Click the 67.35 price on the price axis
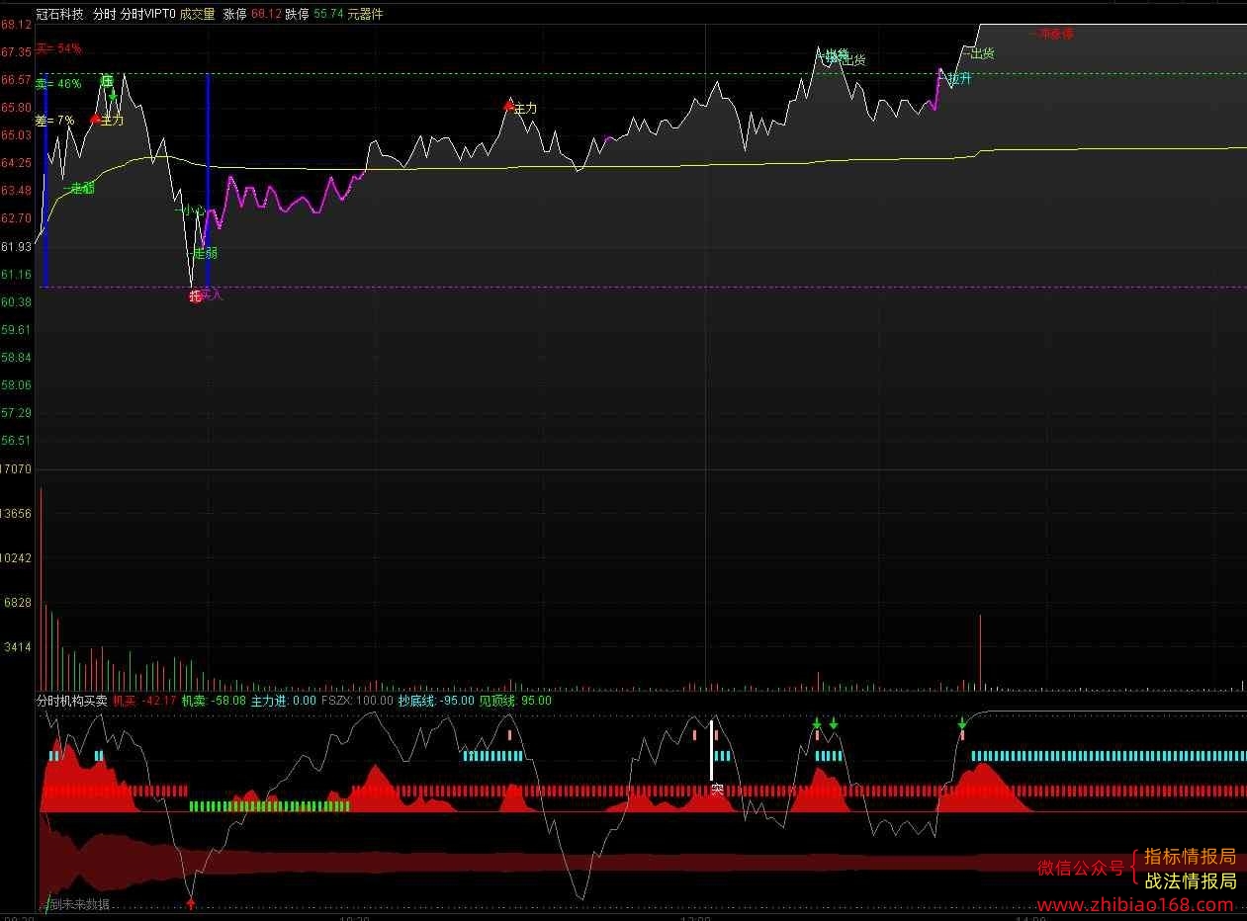Screen dimensions: 1247x921 point(16,51)
